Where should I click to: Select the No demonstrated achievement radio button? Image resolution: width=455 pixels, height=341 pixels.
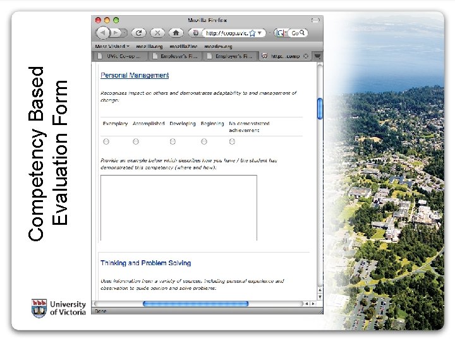(232, 141)
